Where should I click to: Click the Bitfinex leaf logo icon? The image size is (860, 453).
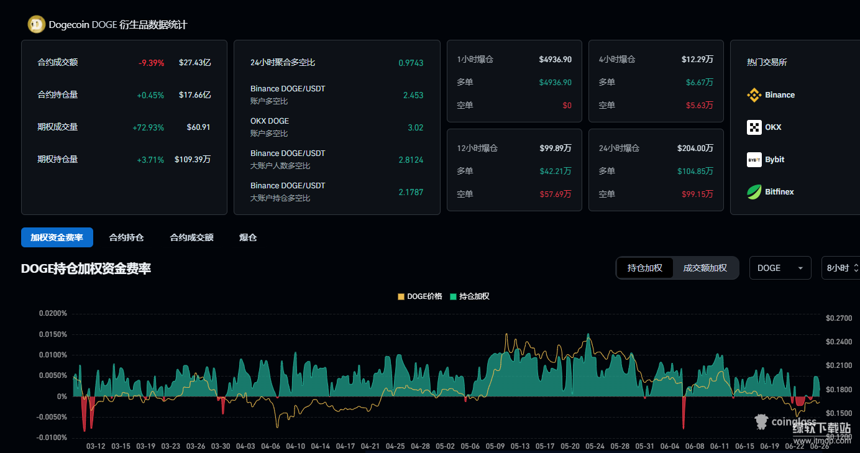754,192
